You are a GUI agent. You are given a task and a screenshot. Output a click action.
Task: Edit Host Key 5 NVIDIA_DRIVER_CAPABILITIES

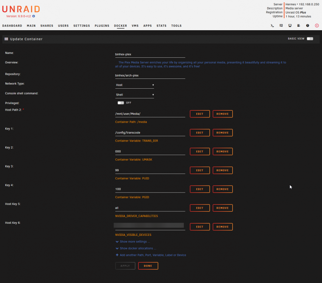click(x=200, y=208)
